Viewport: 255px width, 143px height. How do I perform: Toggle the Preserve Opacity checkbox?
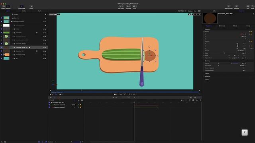pos(243,68)
